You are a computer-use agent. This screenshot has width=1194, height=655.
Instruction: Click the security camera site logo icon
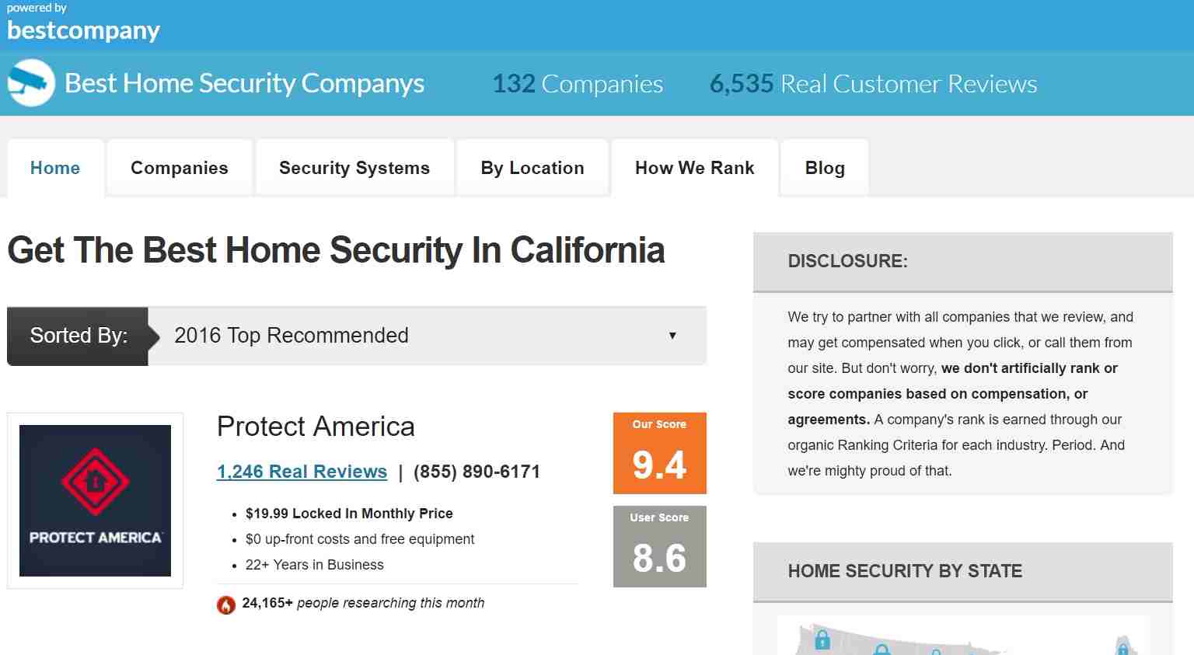(x=31, y=82)
